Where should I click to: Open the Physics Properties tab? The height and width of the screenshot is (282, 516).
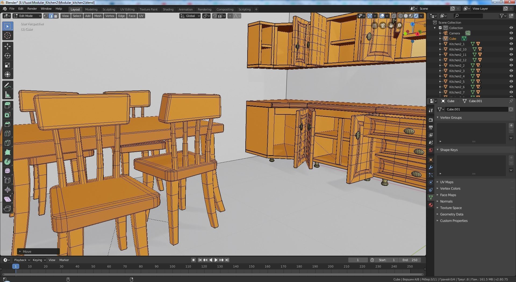431,182
